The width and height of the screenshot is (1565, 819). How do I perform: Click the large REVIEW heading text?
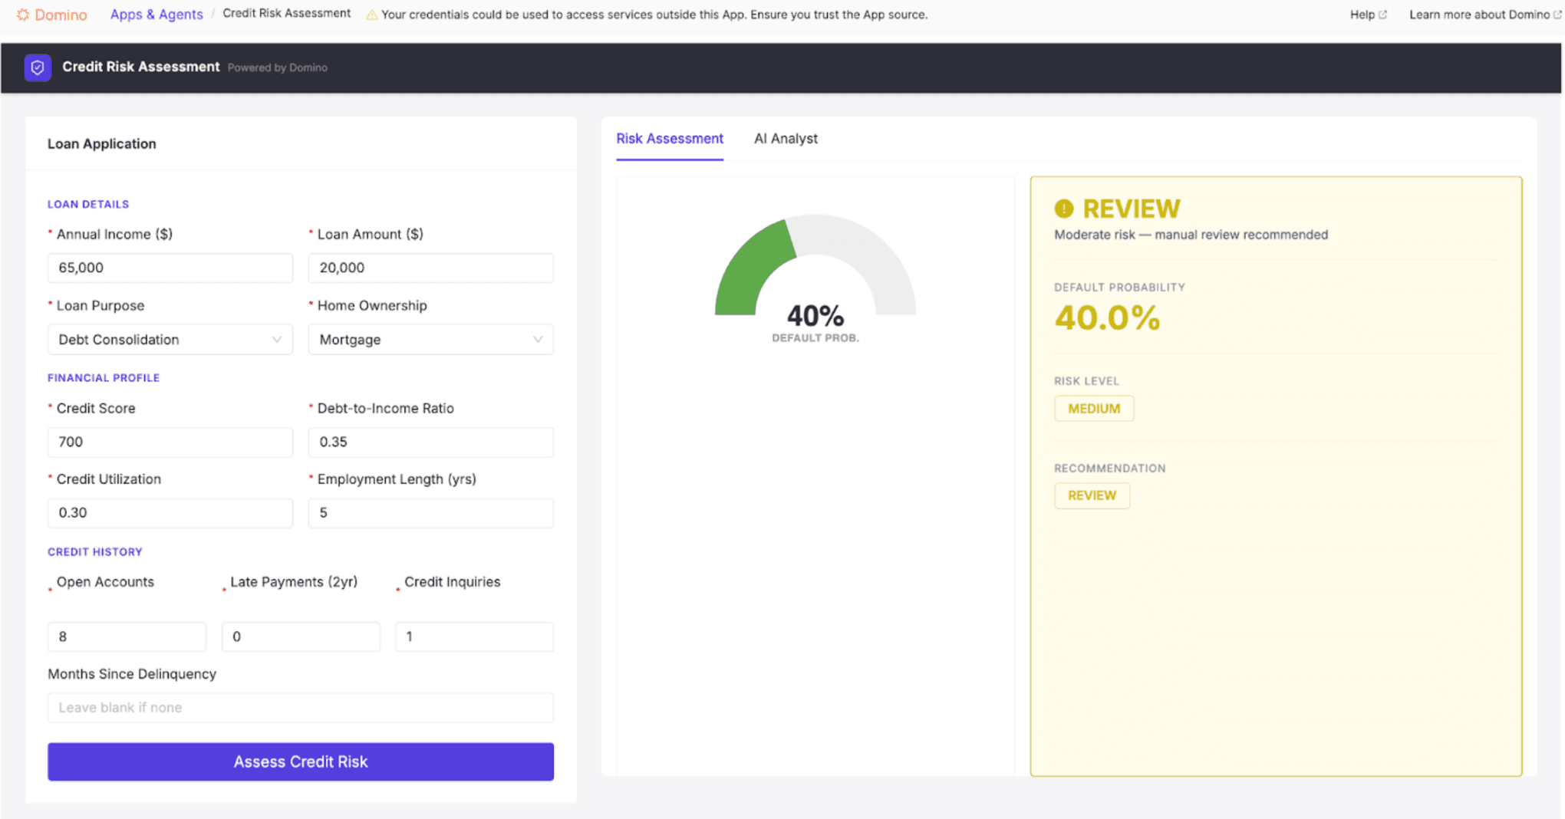click(x=1132, y=209)
